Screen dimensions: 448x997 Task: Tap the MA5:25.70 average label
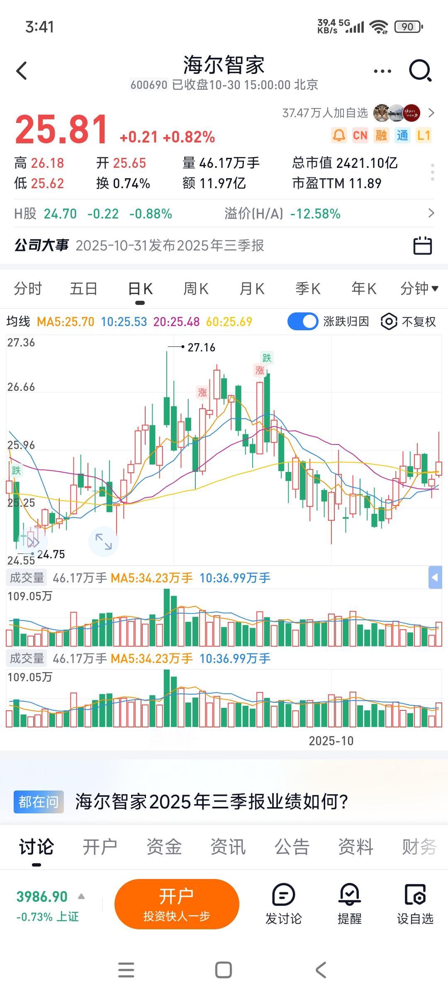[66, 322]
